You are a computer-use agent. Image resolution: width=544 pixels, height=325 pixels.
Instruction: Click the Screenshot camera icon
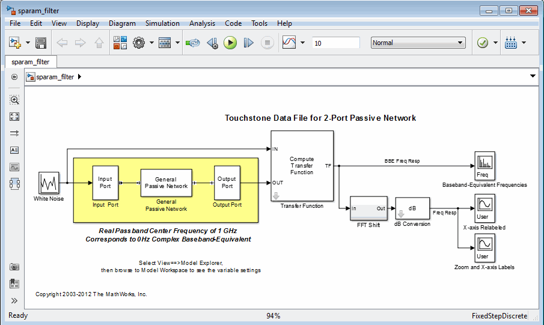pyautogui.click(x=14, y=267)
